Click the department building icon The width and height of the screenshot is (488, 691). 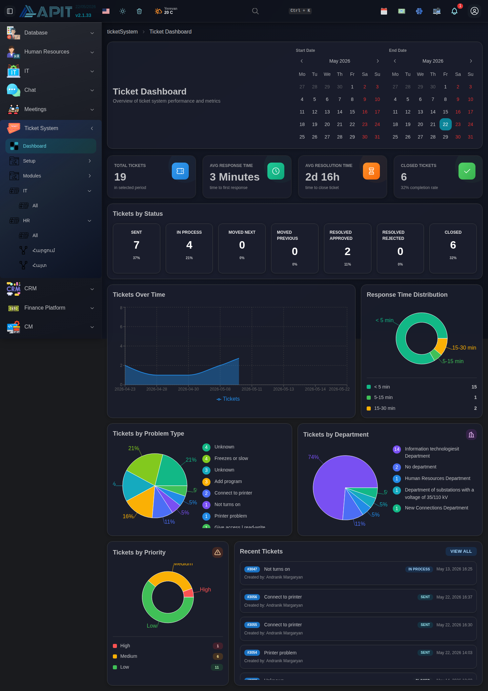pos(471,435)
